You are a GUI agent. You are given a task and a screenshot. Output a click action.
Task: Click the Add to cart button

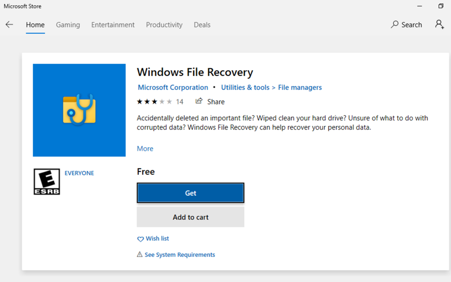click(x=190, y=217)
